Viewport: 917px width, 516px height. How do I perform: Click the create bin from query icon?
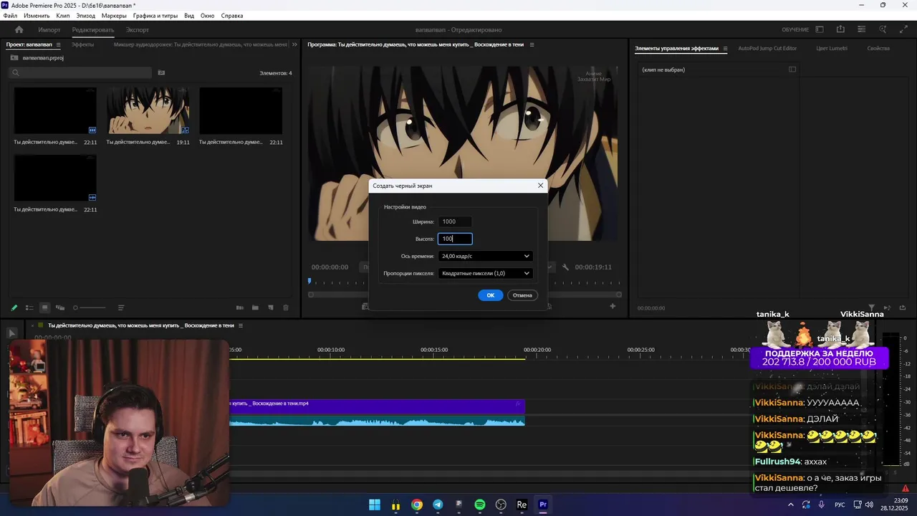click(161, 72)
